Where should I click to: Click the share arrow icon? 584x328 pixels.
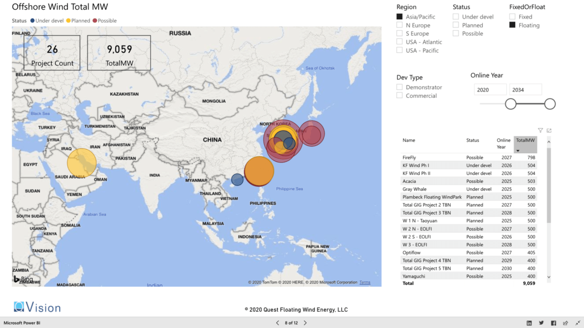565,323
